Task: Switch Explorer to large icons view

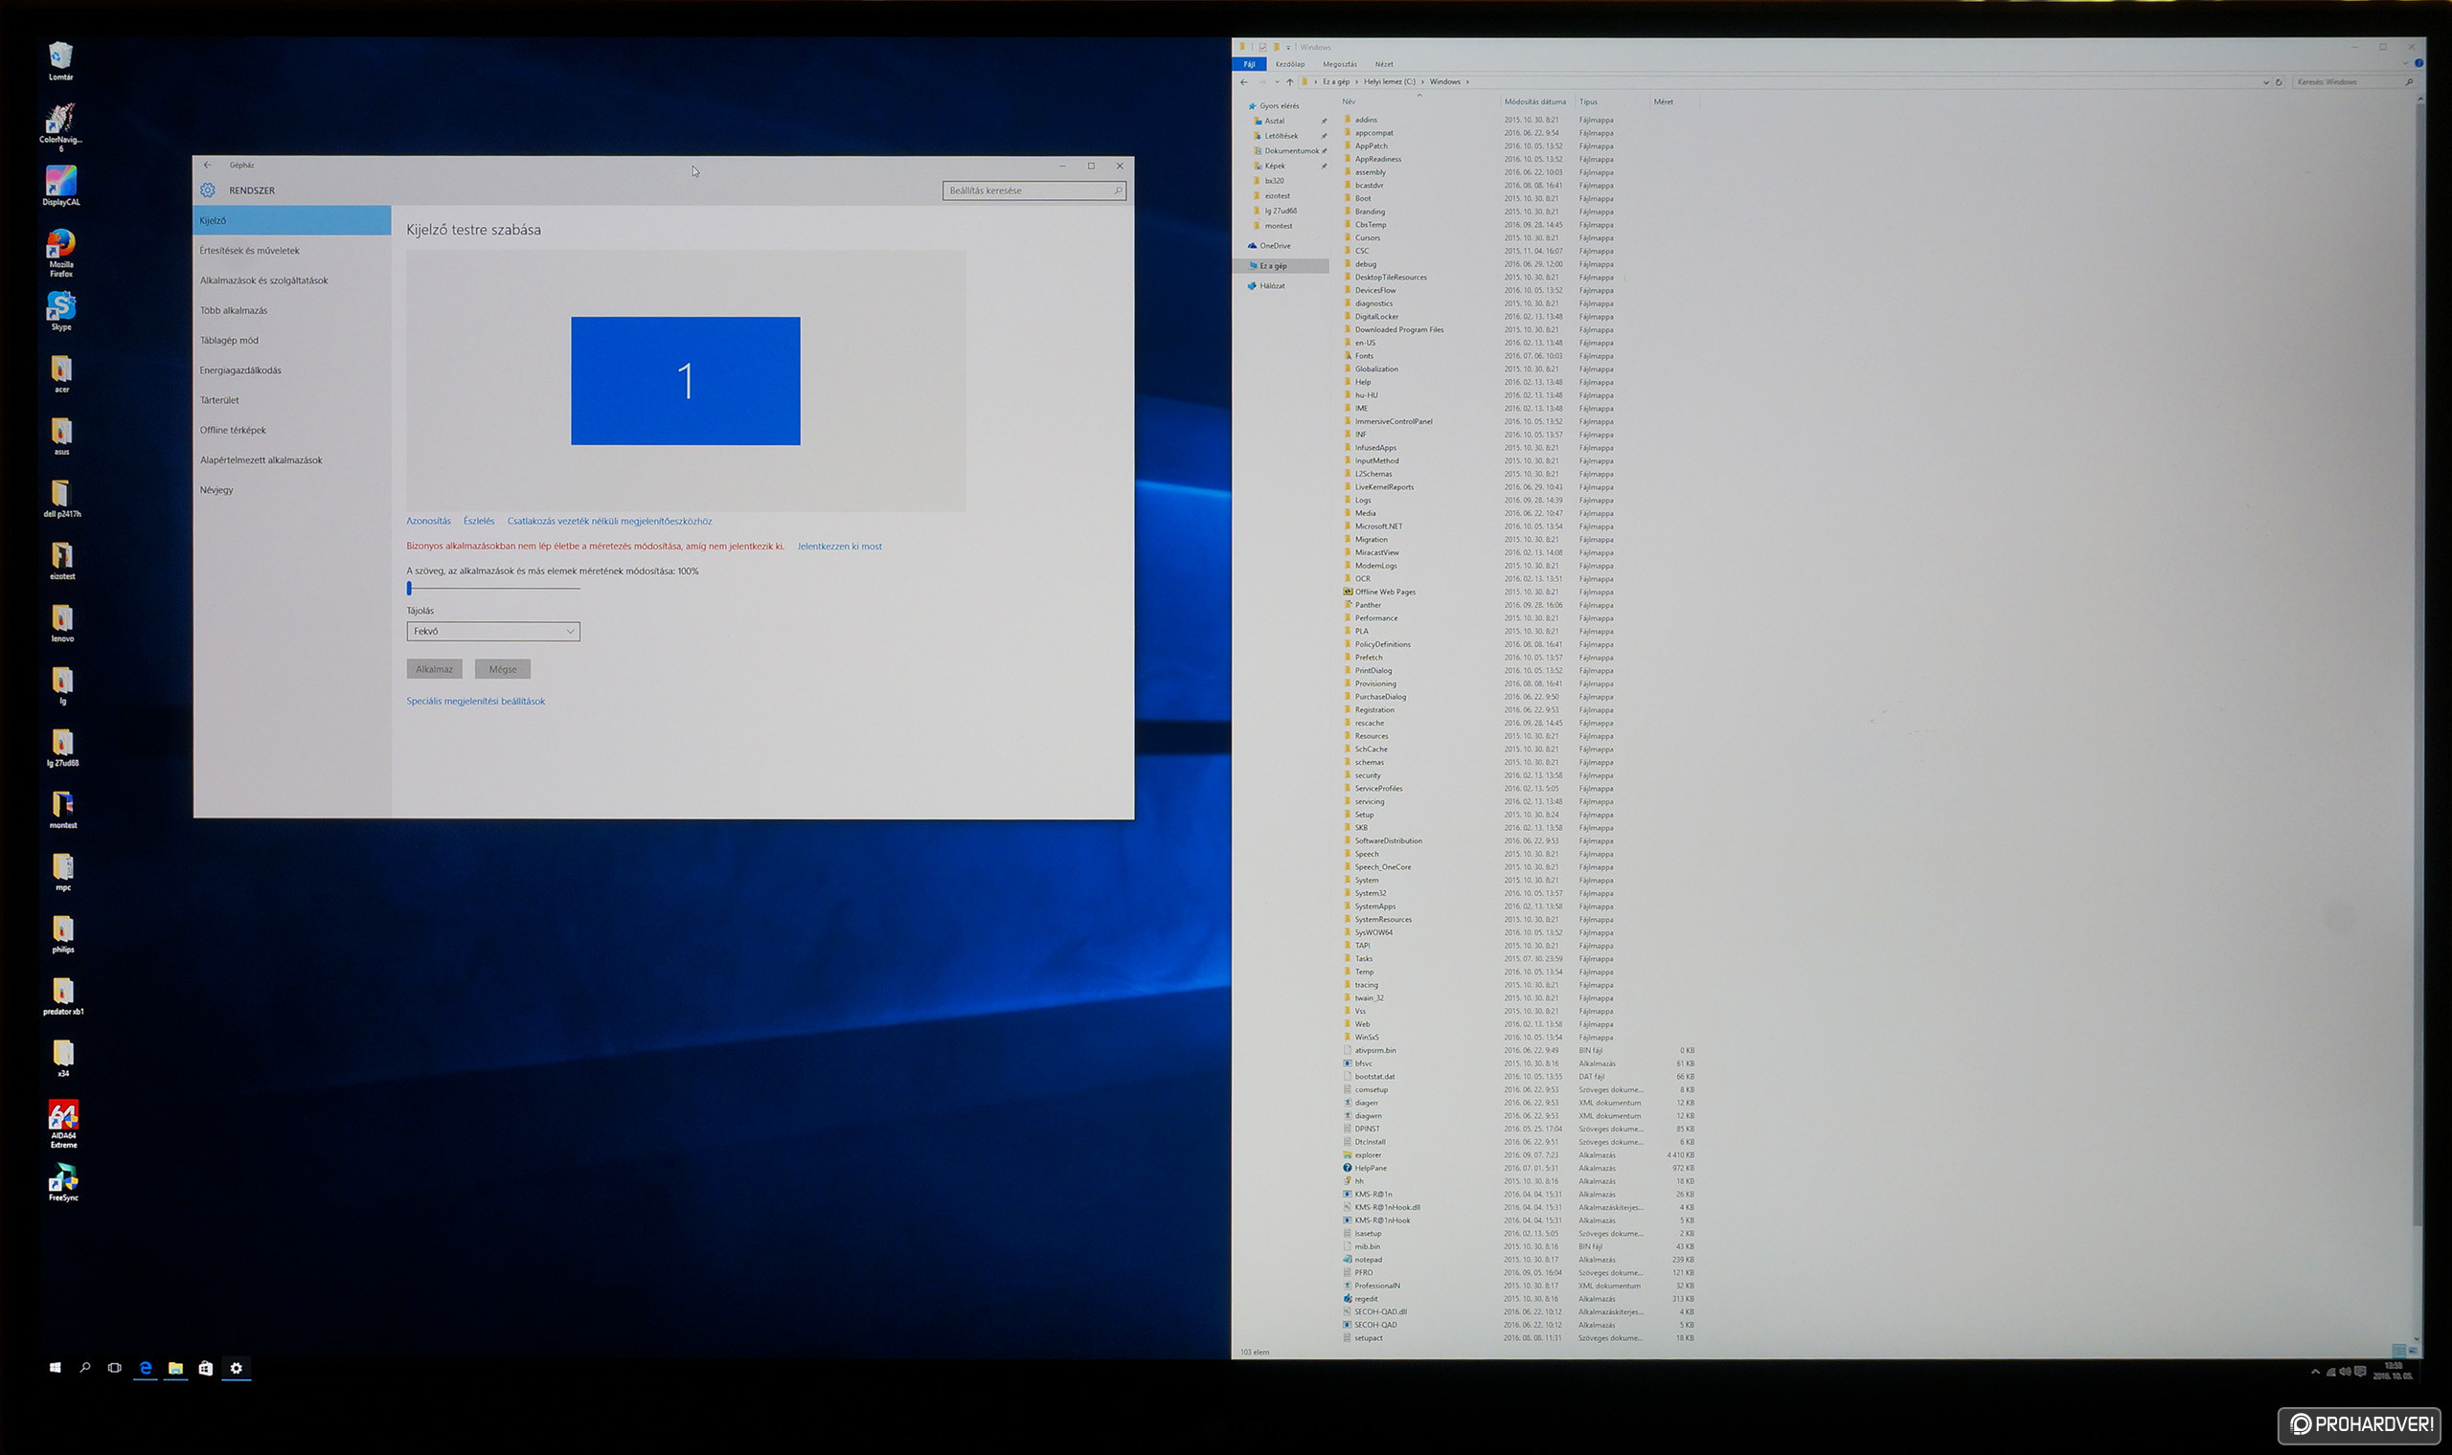Action: (x=2413, y=1351)
